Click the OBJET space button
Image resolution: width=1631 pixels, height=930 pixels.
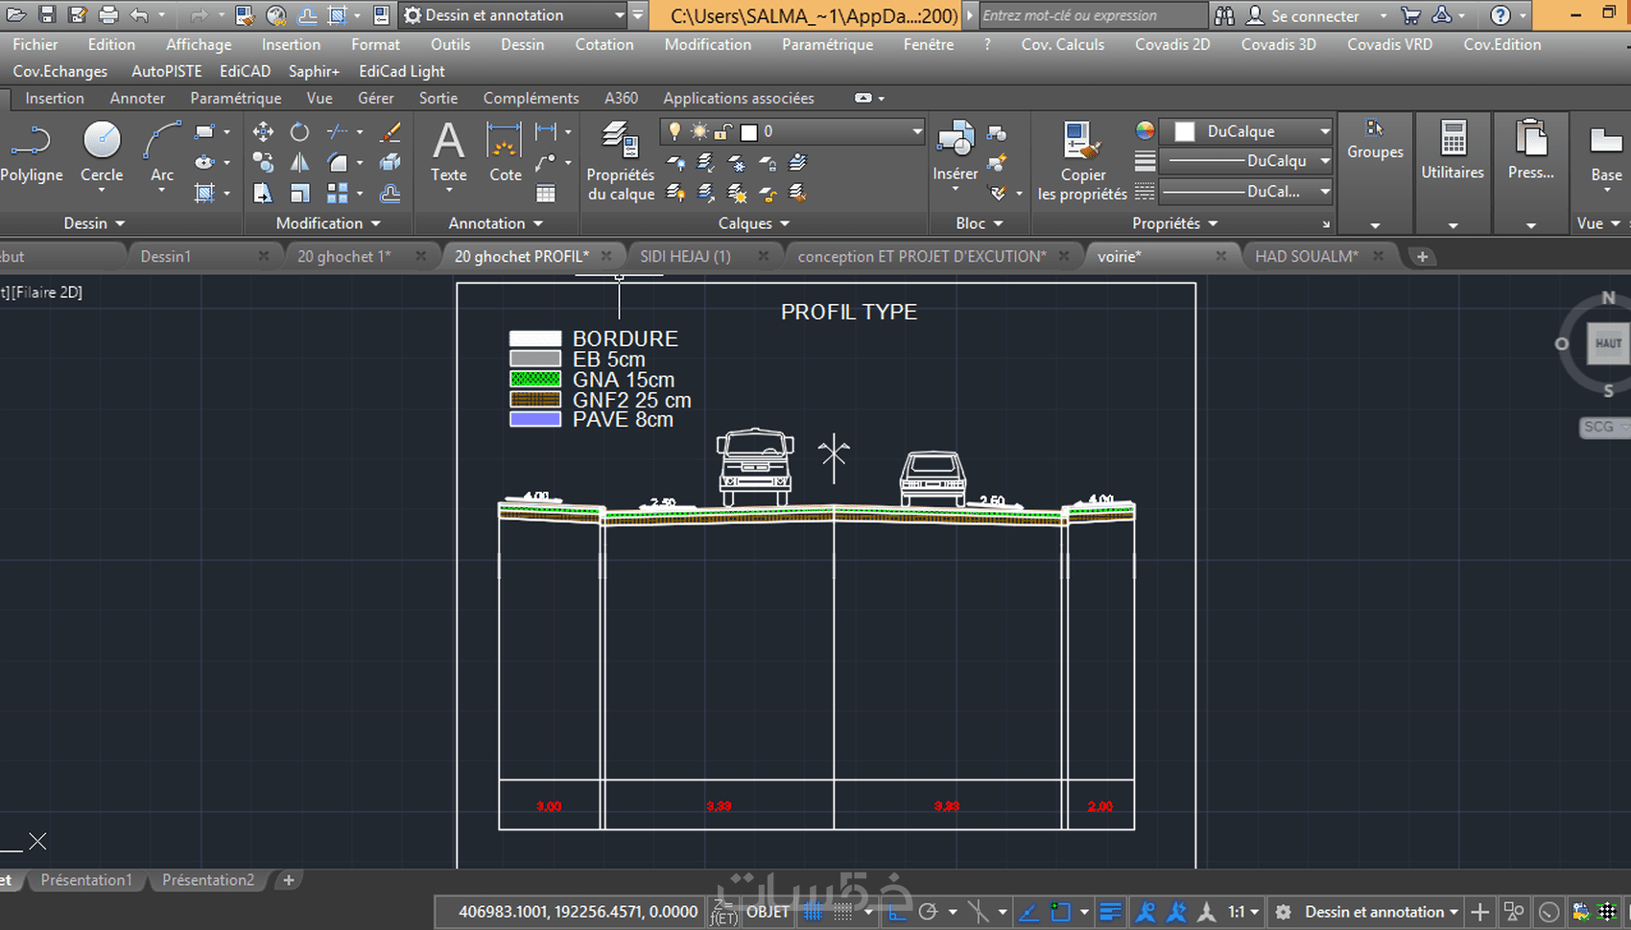pyautogui.click(x=768, y=912)
